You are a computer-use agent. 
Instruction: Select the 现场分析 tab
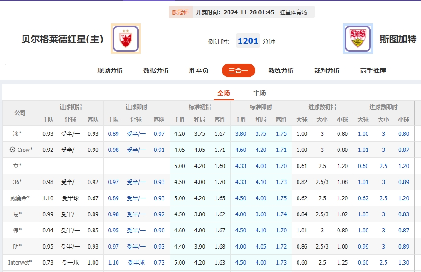(x=109, y=70)
